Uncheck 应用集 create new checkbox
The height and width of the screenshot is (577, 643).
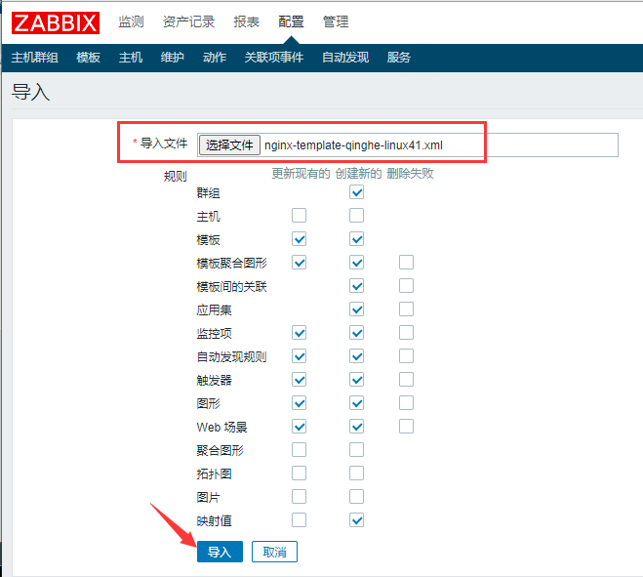[x=356, y=309]
